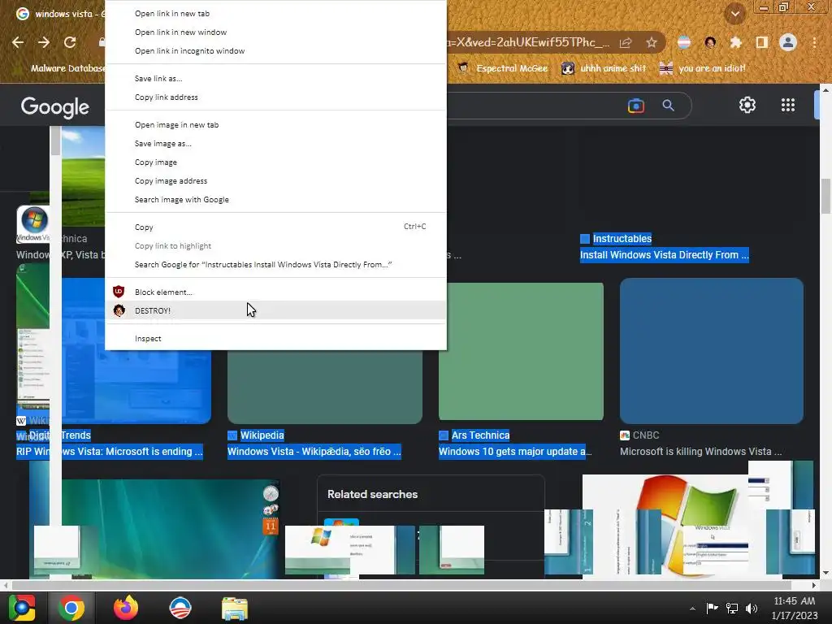Open the uhhh anime shit bookmark
Screen dimensions: 832x624
604,68
